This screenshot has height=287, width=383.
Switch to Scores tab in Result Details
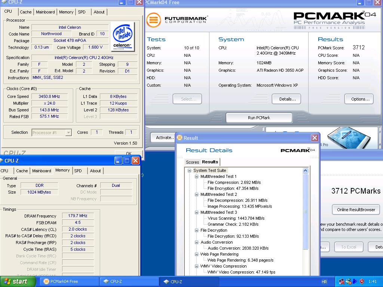(193, 162)
